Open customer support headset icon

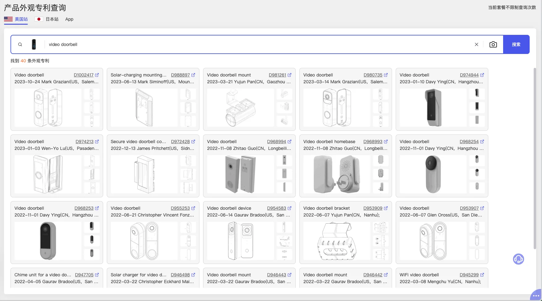tap(519, 259)
